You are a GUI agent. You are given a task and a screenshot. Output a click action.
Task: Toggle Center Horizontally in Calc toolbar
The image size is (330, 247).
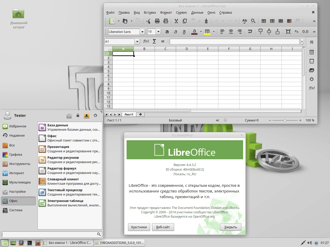[231, 32]
